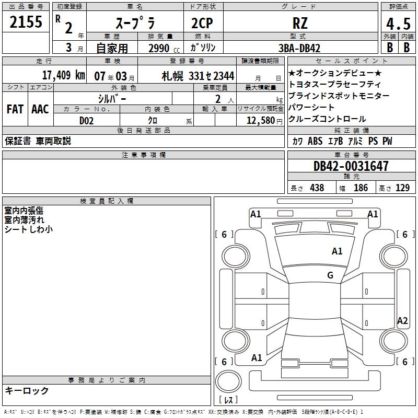Click the G mark on the windshield
Screen dimensions: 418x418
click(x=330, y=275)
